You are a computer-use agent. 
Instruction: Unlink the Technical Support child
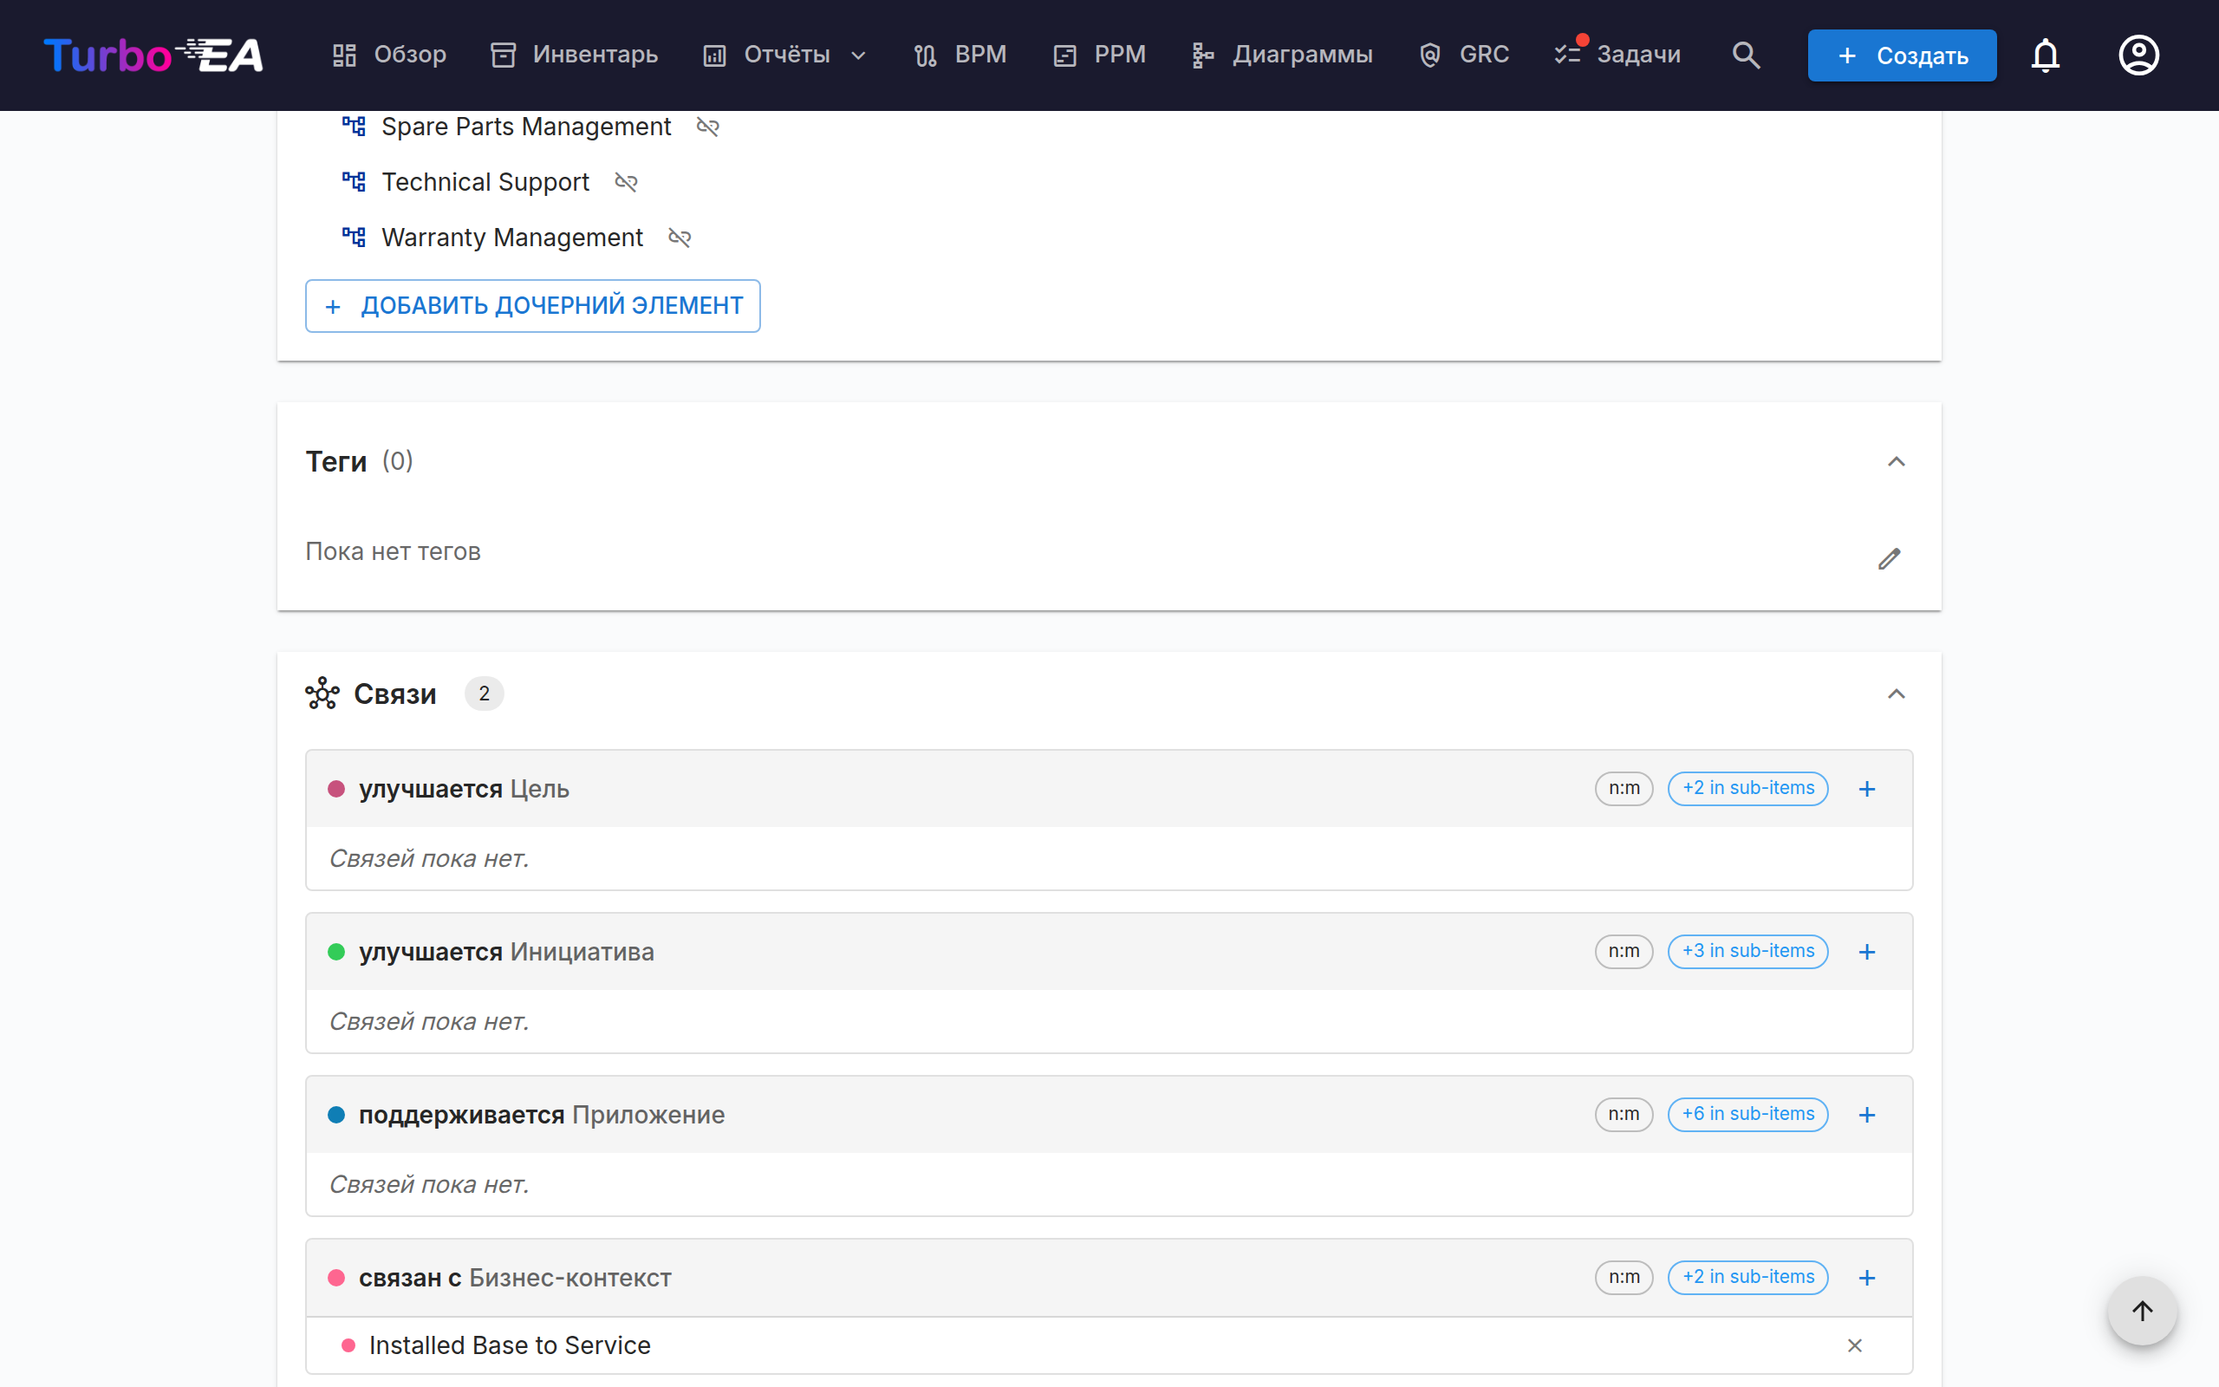[627, 183]
